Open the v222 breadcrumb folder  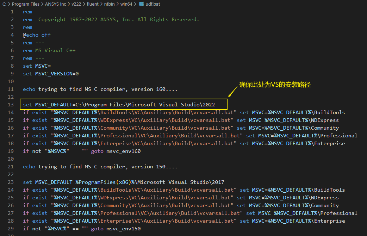[x=76, y=4]
